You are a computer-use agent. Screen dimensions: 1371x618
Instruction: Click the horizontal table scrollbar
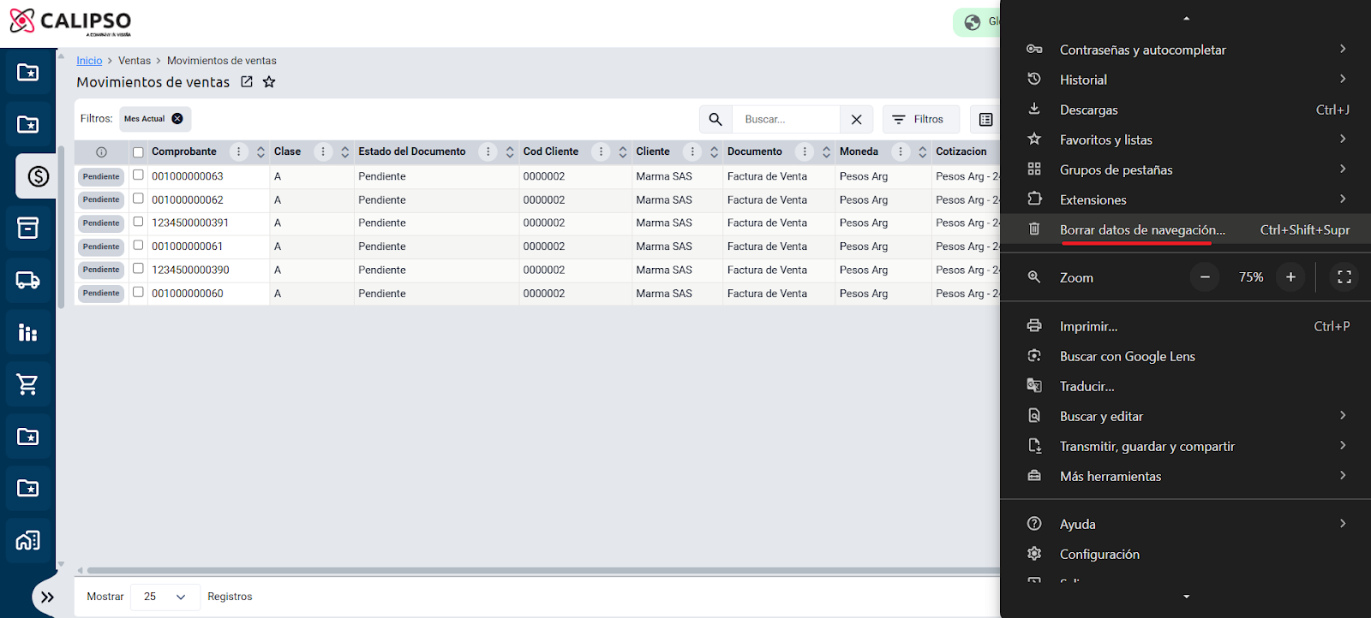[x=543, y=570]
